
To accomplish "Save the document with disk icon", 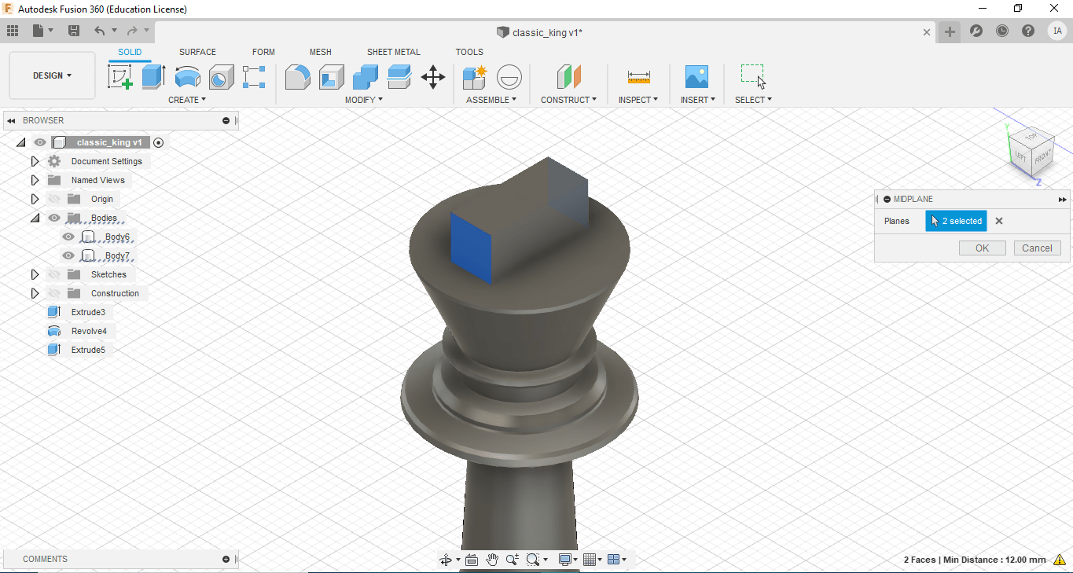I will 74,31.
